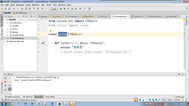Click the Replace toolbar icon
Viewport: 189px width, 106px height.
pos(38,9)
